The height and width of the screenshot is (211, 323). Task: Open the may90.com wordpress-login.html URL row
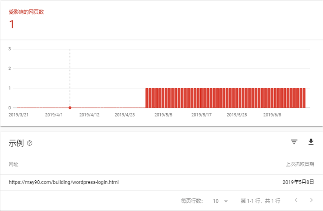(161, 182)
